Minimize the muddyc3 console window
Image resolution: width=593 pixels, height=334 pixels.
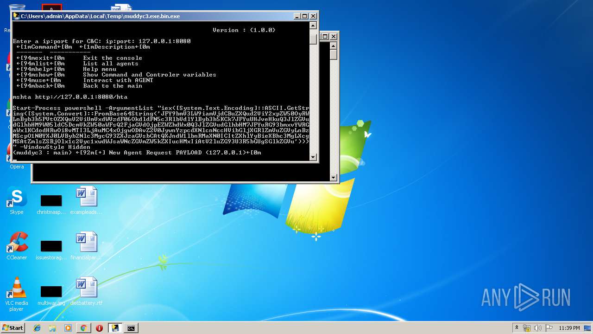pos(297,16)
